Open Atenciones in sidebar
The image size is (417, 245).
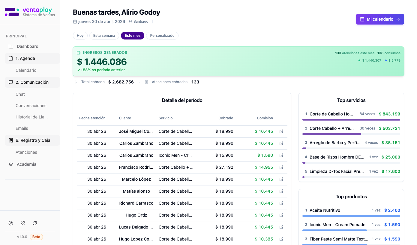tap(26, 152)
